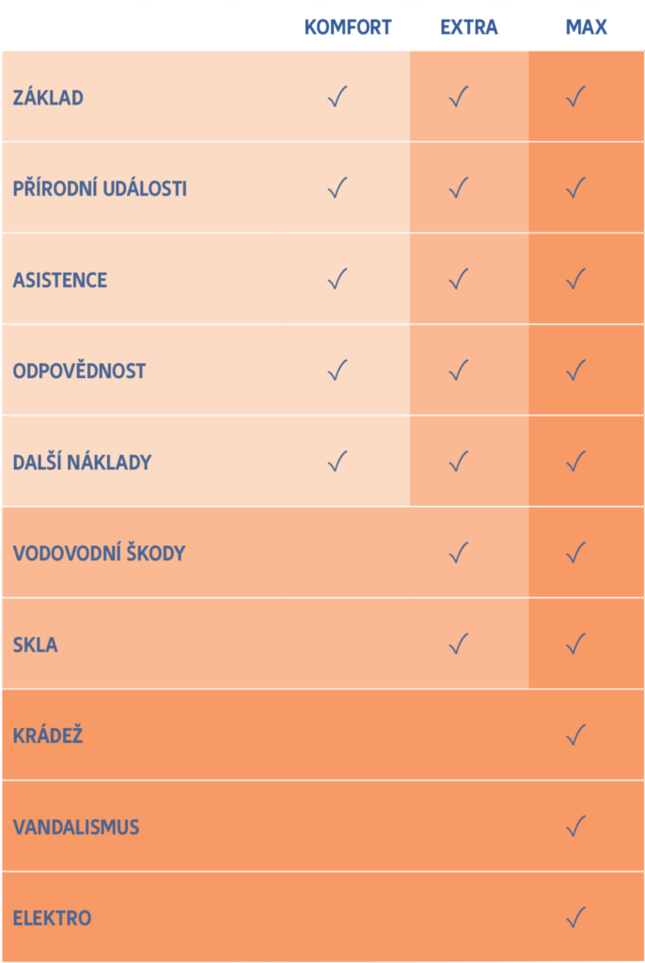Click the ZÁKLAD row label
This screenshot has width=645, height=963.
click(48, 98)
